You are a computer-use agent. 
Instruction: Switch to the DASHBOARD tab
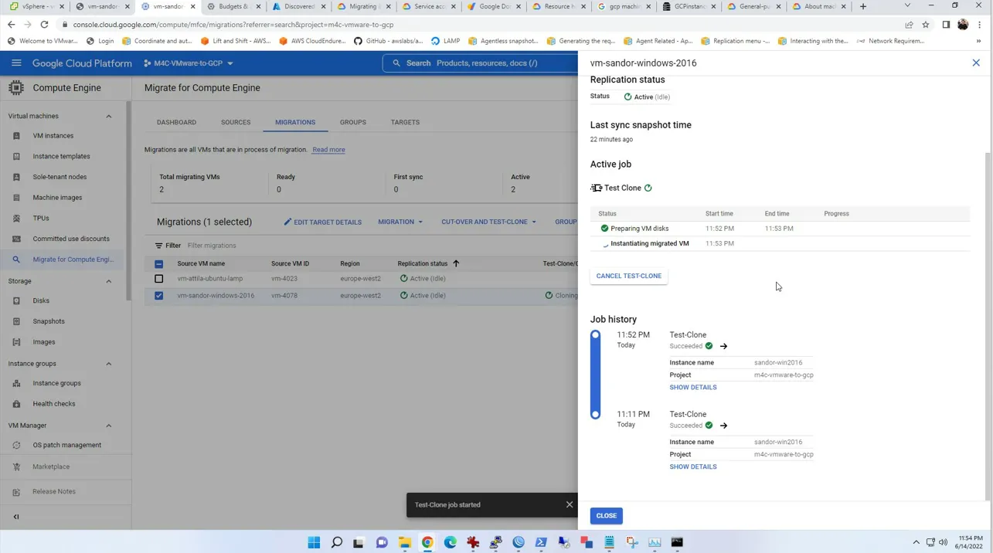pos(176,122)
